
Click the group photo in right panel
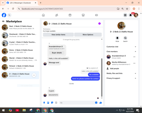(x=122, y=26)
